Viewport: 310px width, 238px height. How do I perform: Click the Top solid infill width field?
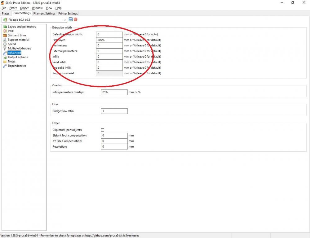click(x=109, y=68)
